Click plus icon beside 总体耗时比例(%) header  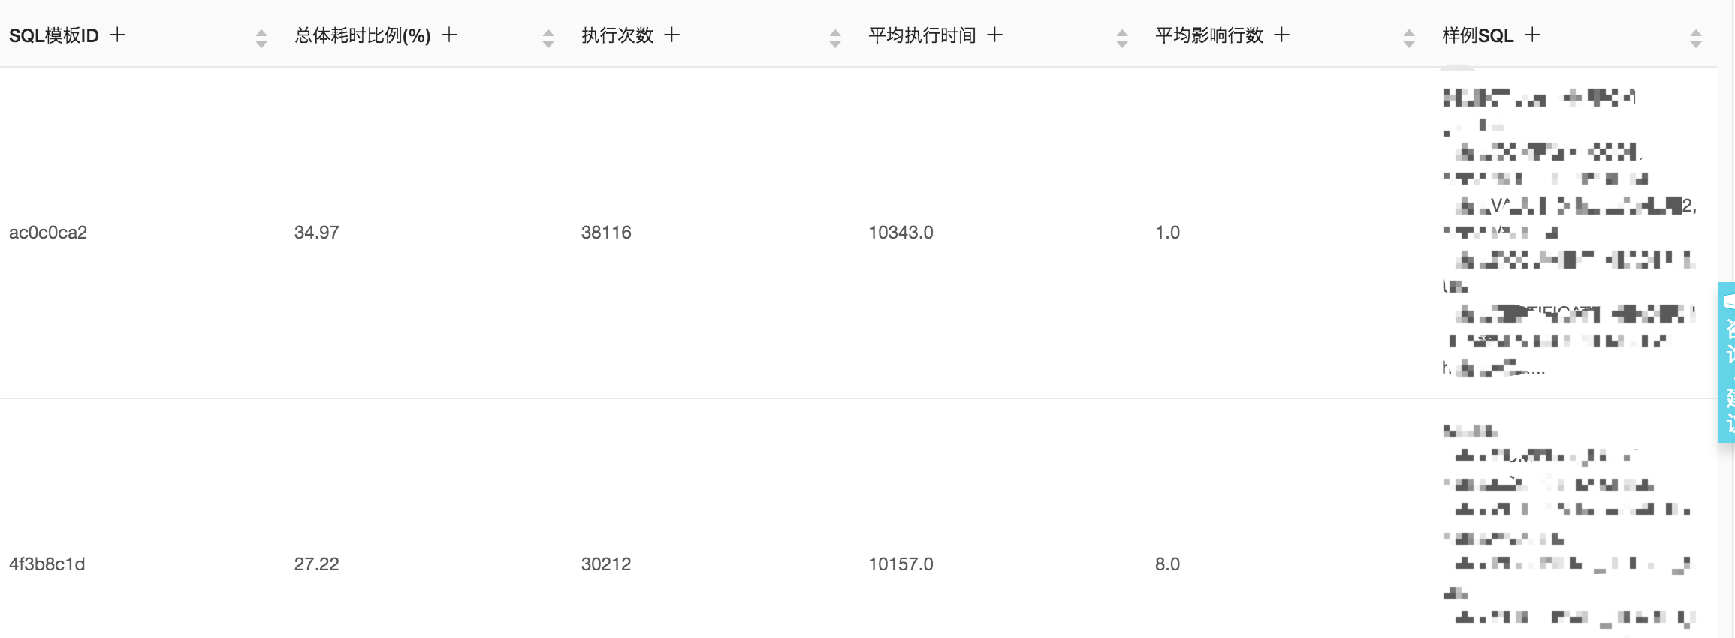point(449,35)
